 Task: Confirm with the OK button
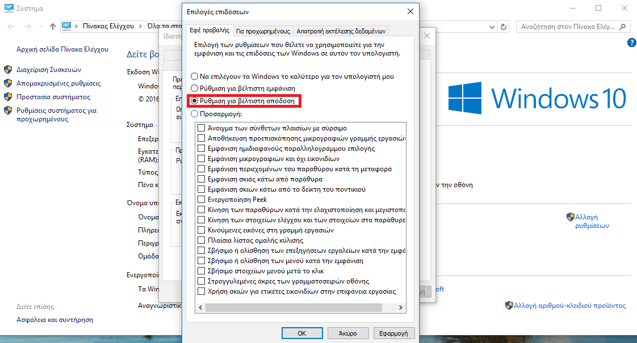coord(302,333)
